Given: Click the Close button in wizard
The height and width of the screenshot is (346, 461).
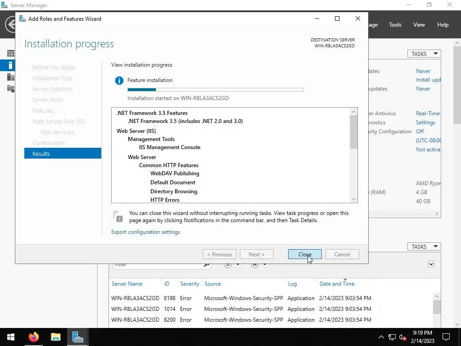Looking at the screenshot, I should coord(305,254).
